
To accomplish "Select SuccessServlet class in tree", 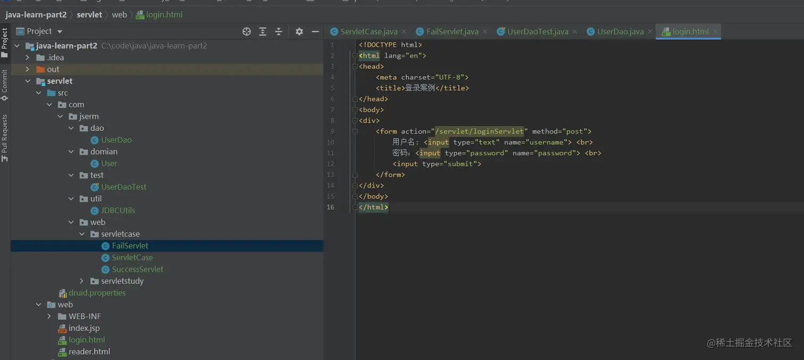I will 138,269.
